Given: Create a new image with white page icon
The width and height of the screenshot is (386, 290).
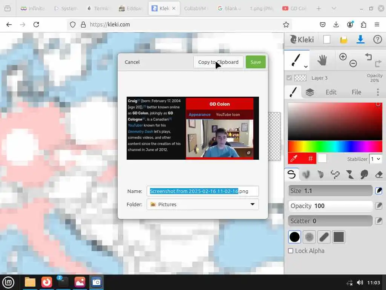Looking at the screenshot, I should click(327, 39).
